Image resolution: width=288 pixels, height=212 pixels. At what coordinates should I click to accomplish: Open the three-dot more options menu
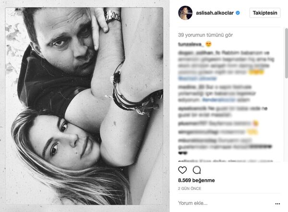pos(277,204)
